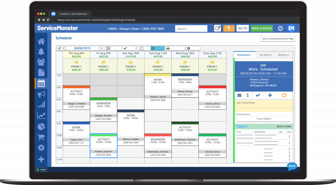Click the Job (Tech) Note field
The width and height of the screenshot is (336, 185).
pyautogui.click(x=264, y=106)
